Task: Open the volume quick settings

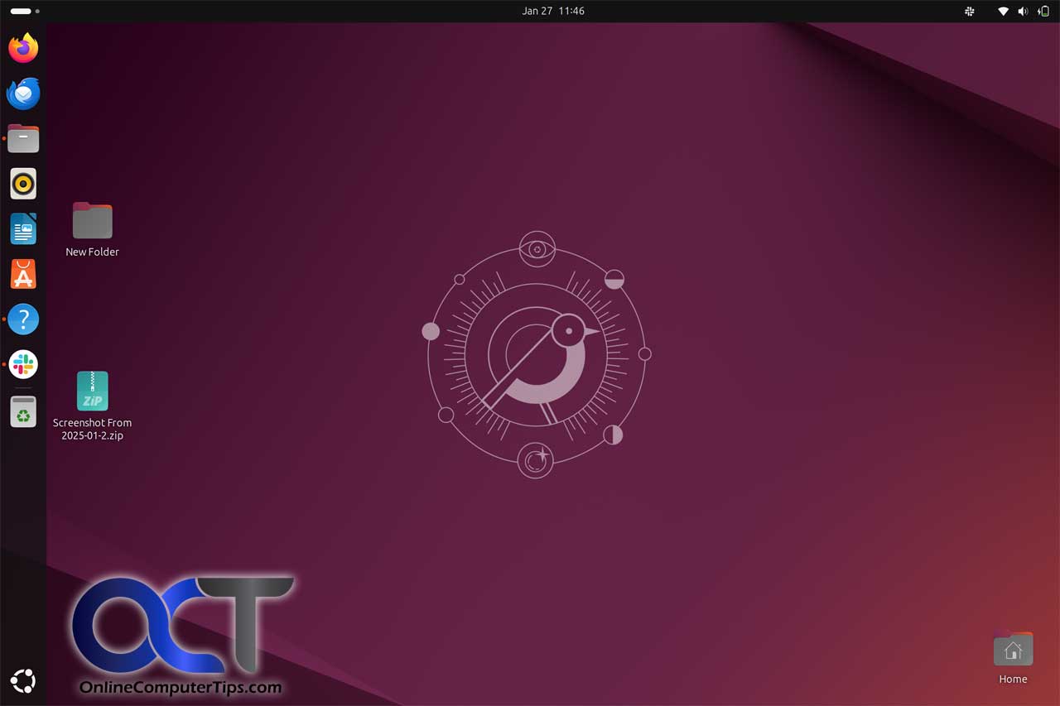Action: [x=1022, y=11]
